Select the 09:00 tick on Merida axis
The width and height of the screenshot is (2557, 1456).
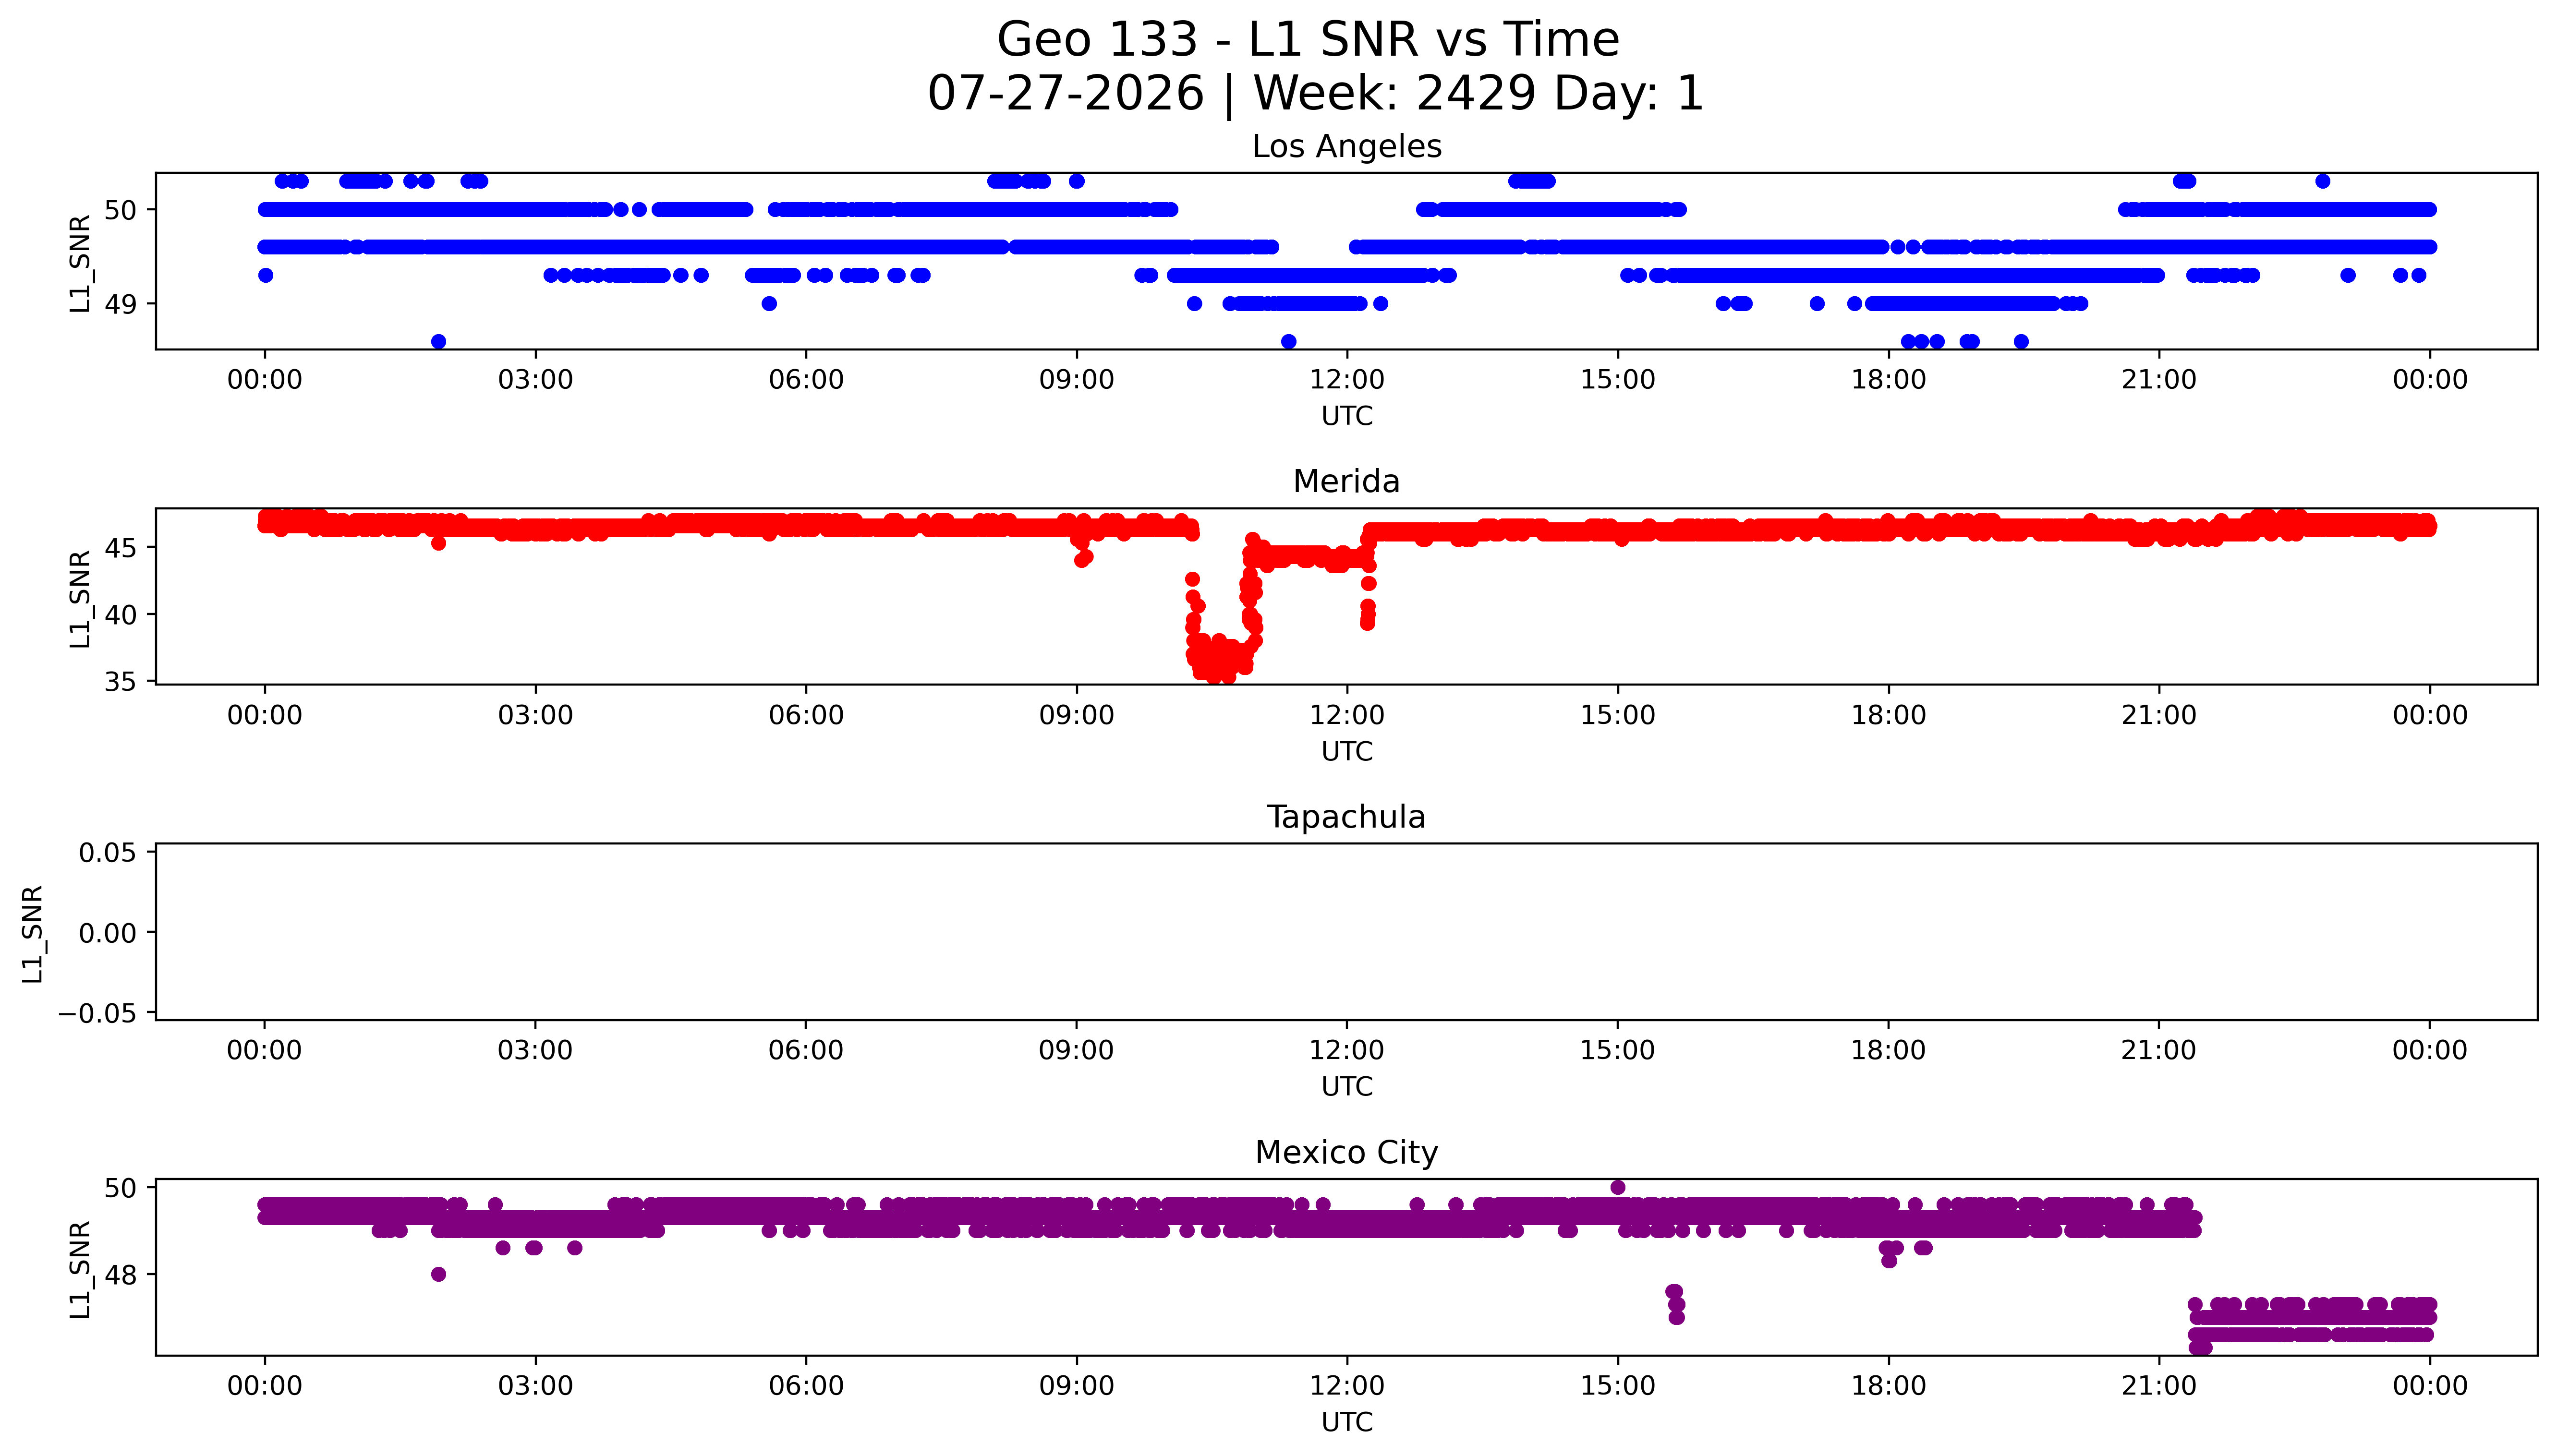point(1077,715)
